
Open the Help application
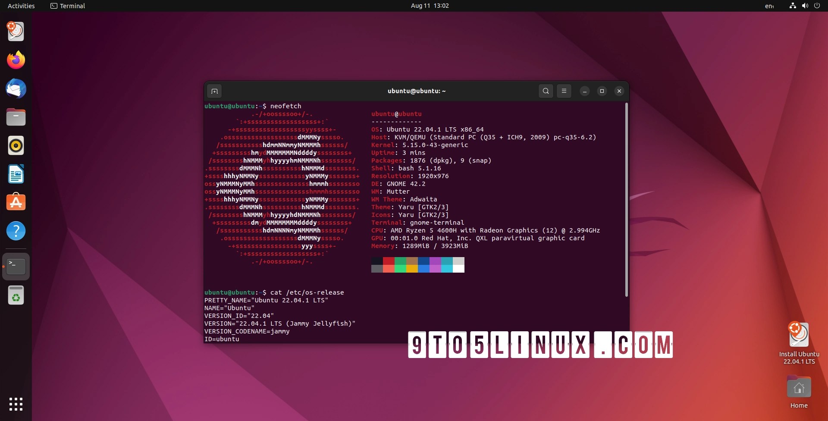tap(16, 231)
